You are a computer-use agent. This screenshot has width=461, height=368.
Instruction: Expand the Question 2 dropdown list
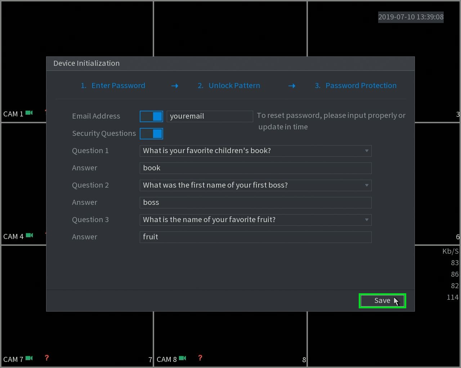pos(255,185)
